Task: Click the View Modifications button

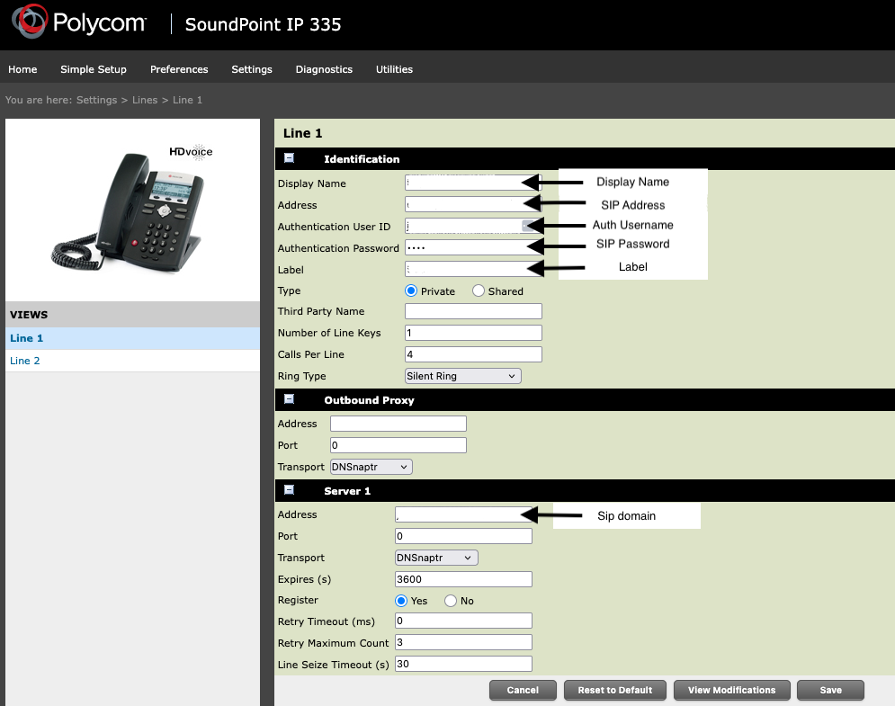Action: click(730, 690)
